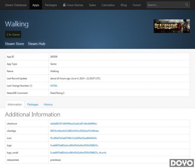Open the Sales page
This screenshot has height=168, width=195.
tap(92, 5)
